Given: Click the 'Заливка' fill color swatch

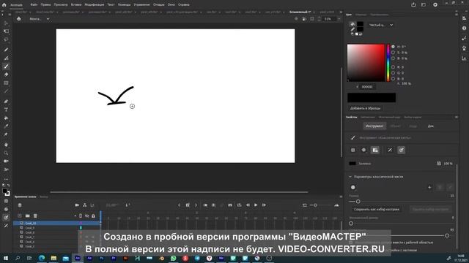Looking at the screenshot, I should [x=352, y=164].
